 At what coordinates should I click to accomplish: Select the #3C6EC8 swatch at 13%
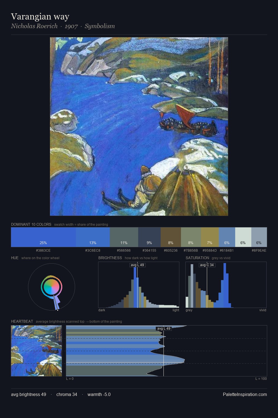point(93,237)
